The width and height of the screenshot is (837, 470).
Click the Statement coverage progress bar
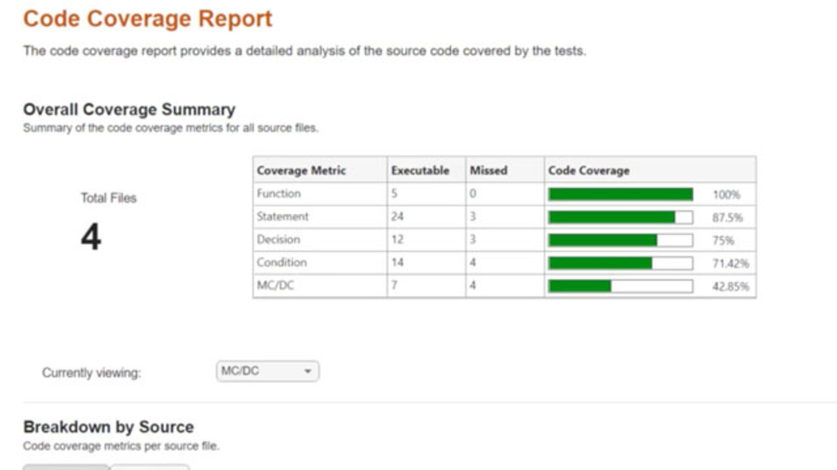click(x=620, y=217)
